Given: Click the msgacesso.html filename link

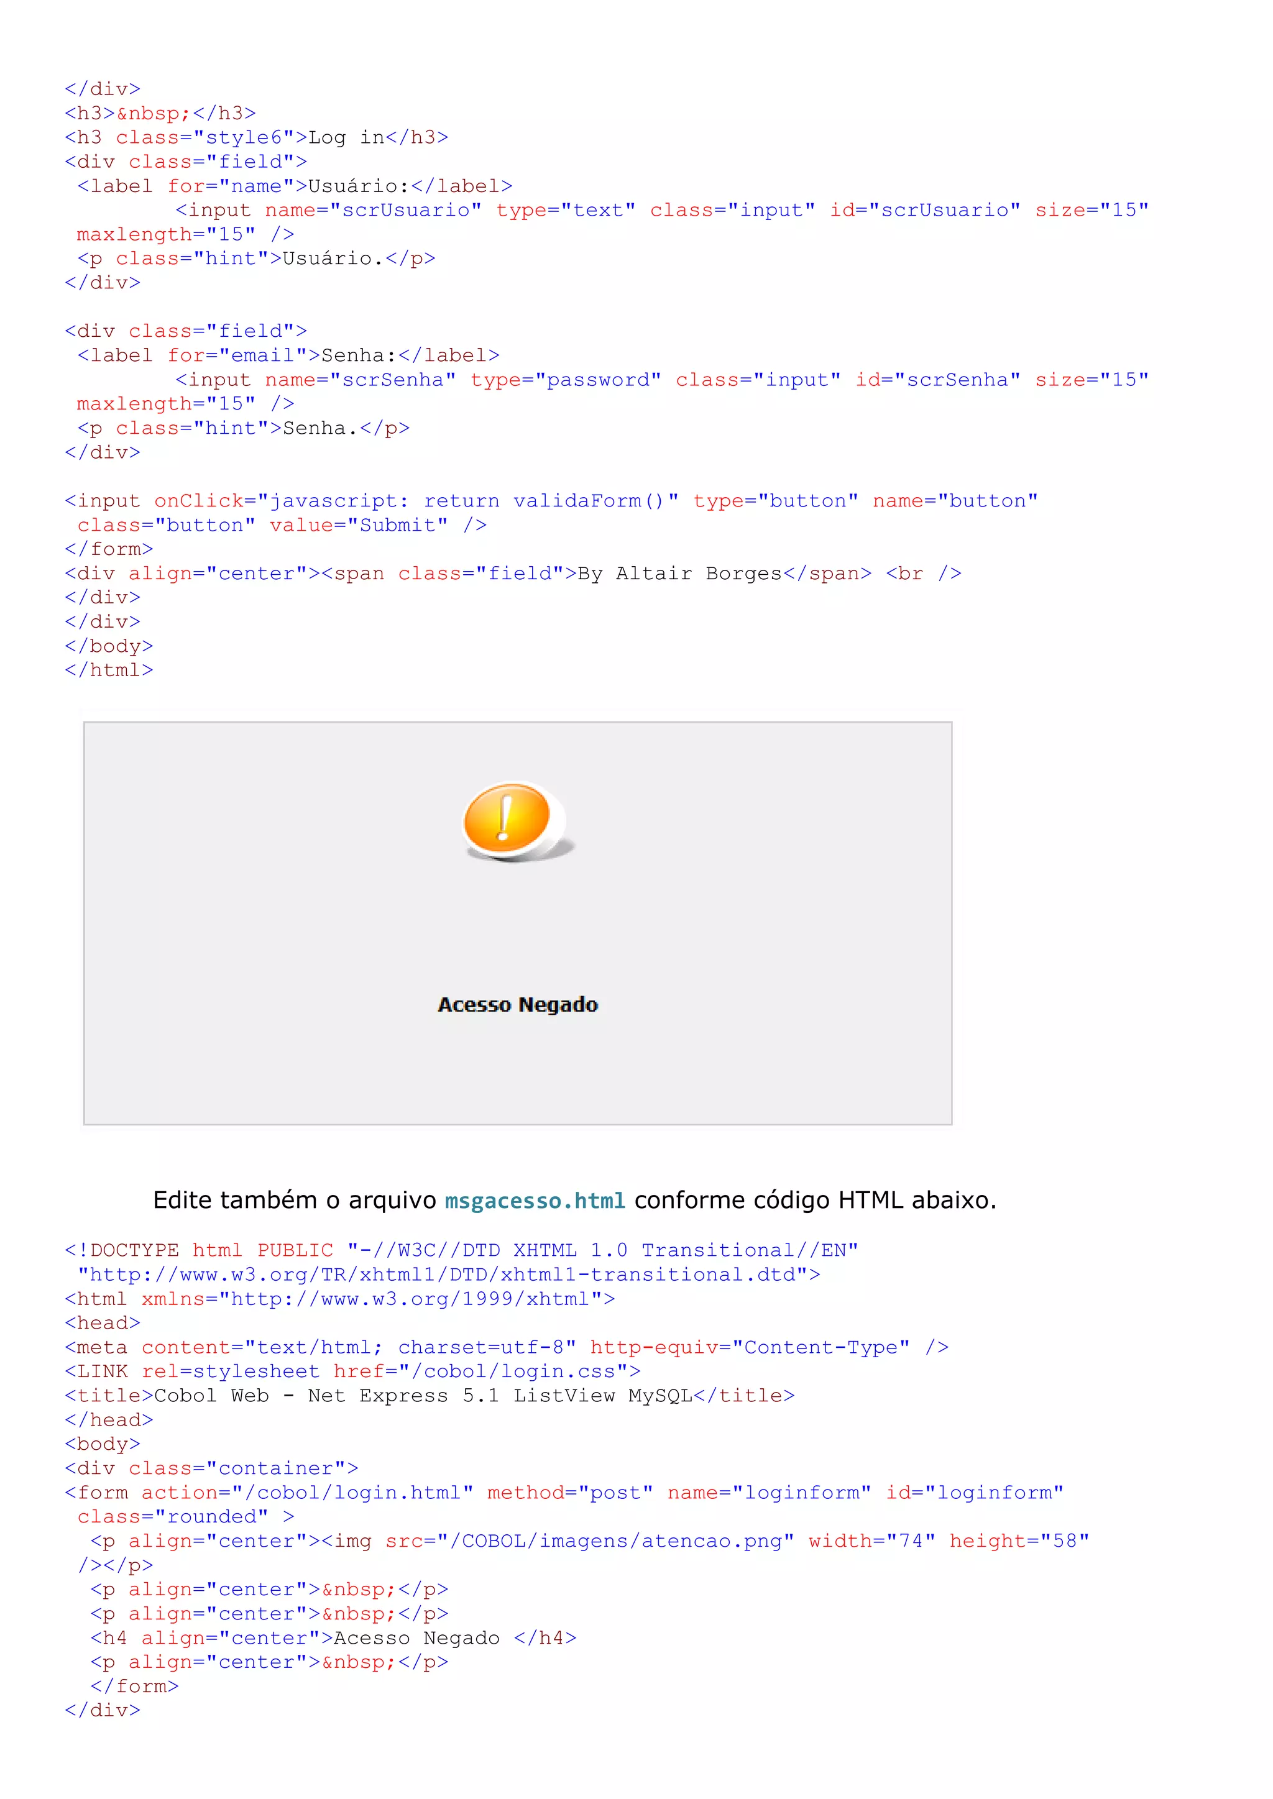Looking at the screenshot, I should tap(535, 1201).
